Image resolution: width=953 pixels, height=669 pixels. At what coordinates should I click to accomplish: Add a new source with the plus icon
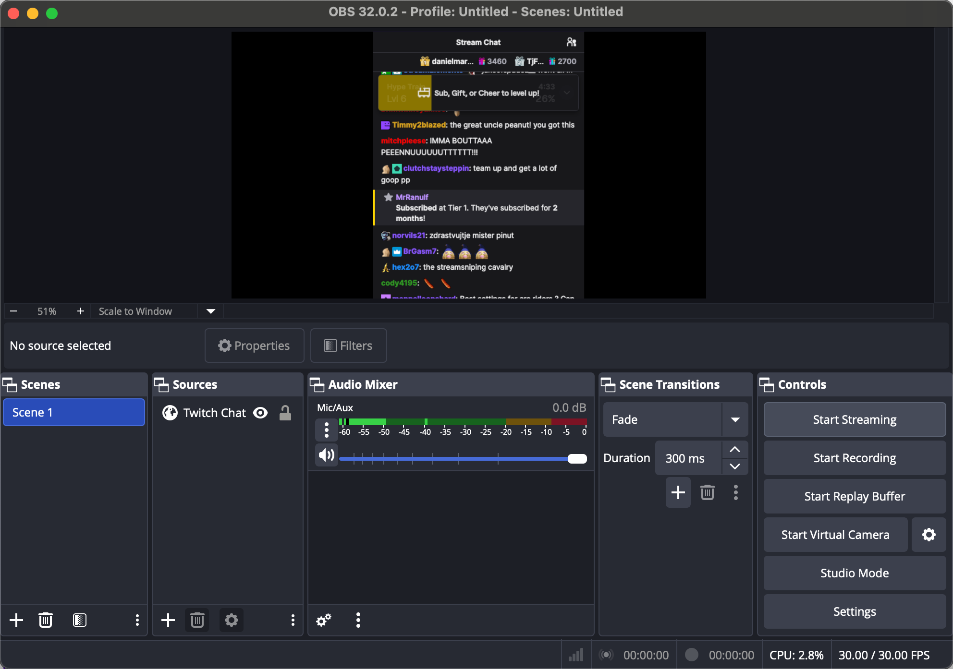168,620
